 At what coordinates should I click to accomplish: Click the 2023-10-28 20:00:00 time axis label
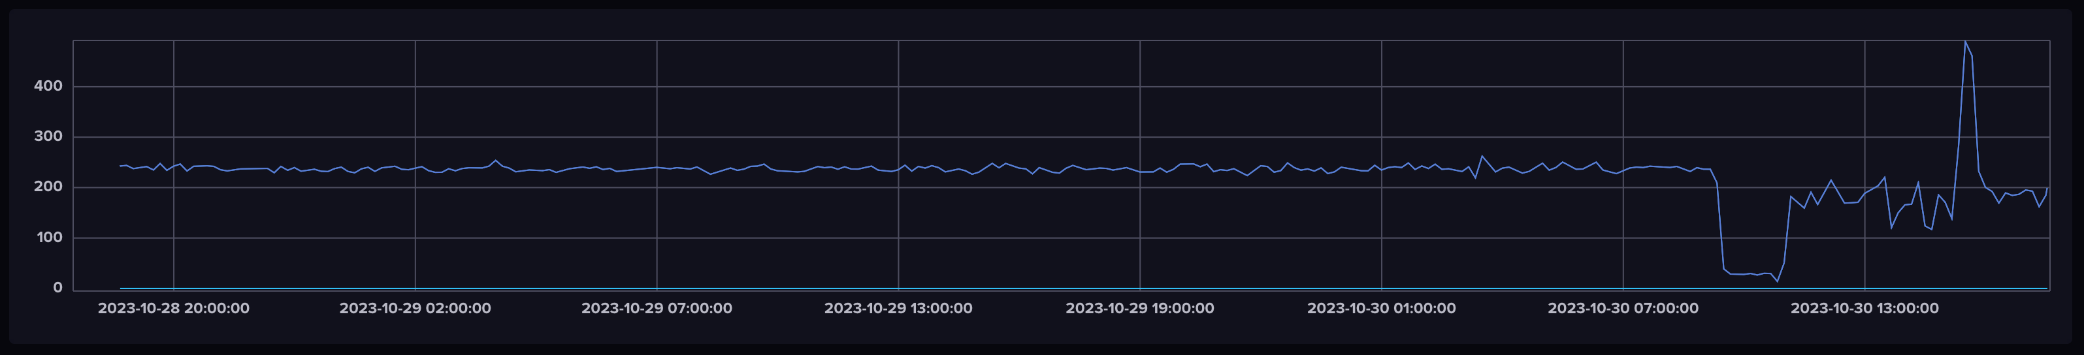(x=173, y=308)
